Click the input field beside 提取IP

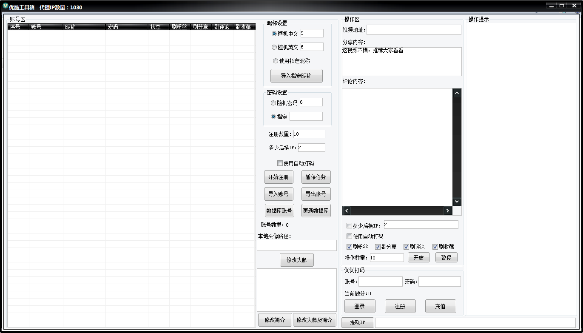(x=475, y=322)
